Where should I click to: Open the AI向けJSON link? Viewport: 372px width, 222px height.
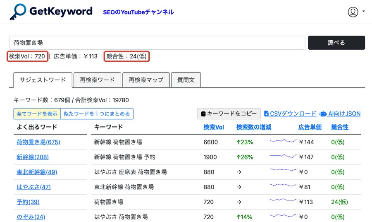(340, 113)
